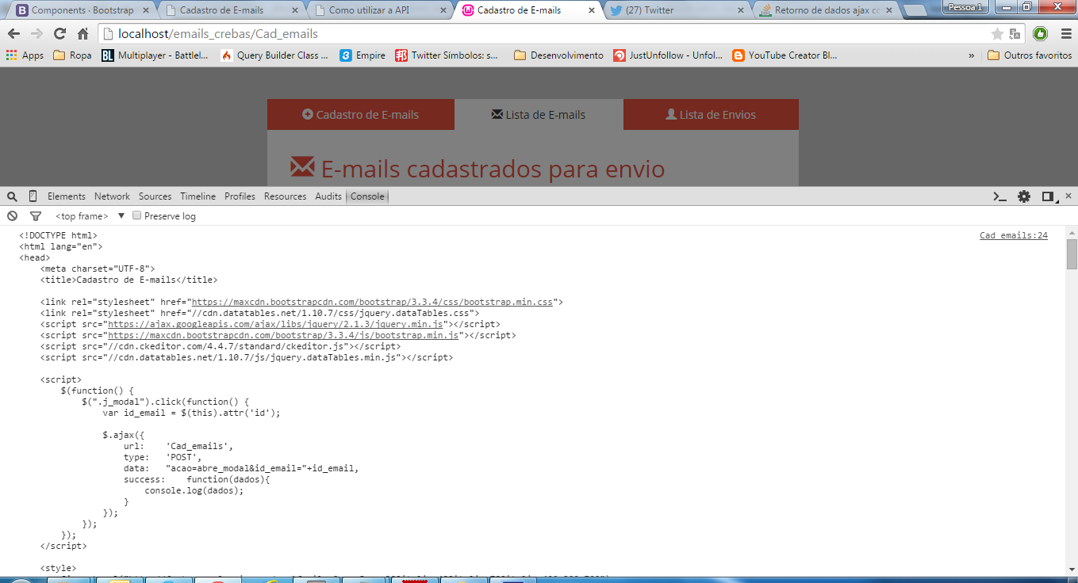
Task: Click the browser forward arrow
Action: pos(36,34)
